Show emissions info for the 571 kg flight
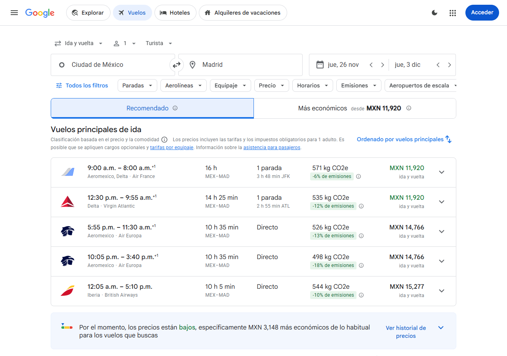The height and width of the screenshot is (356, 507). (358, 176)
